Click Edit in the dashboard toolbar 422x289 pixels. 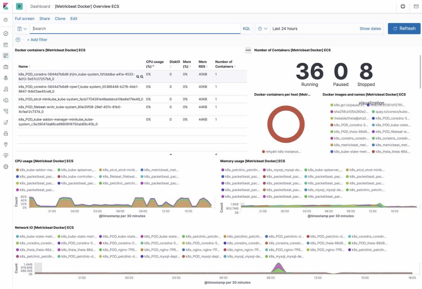point(74,19)
